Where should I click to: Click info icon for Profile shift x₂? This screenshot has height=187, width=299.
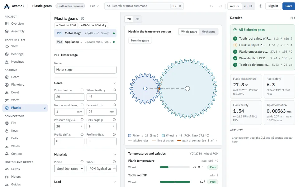114,135
